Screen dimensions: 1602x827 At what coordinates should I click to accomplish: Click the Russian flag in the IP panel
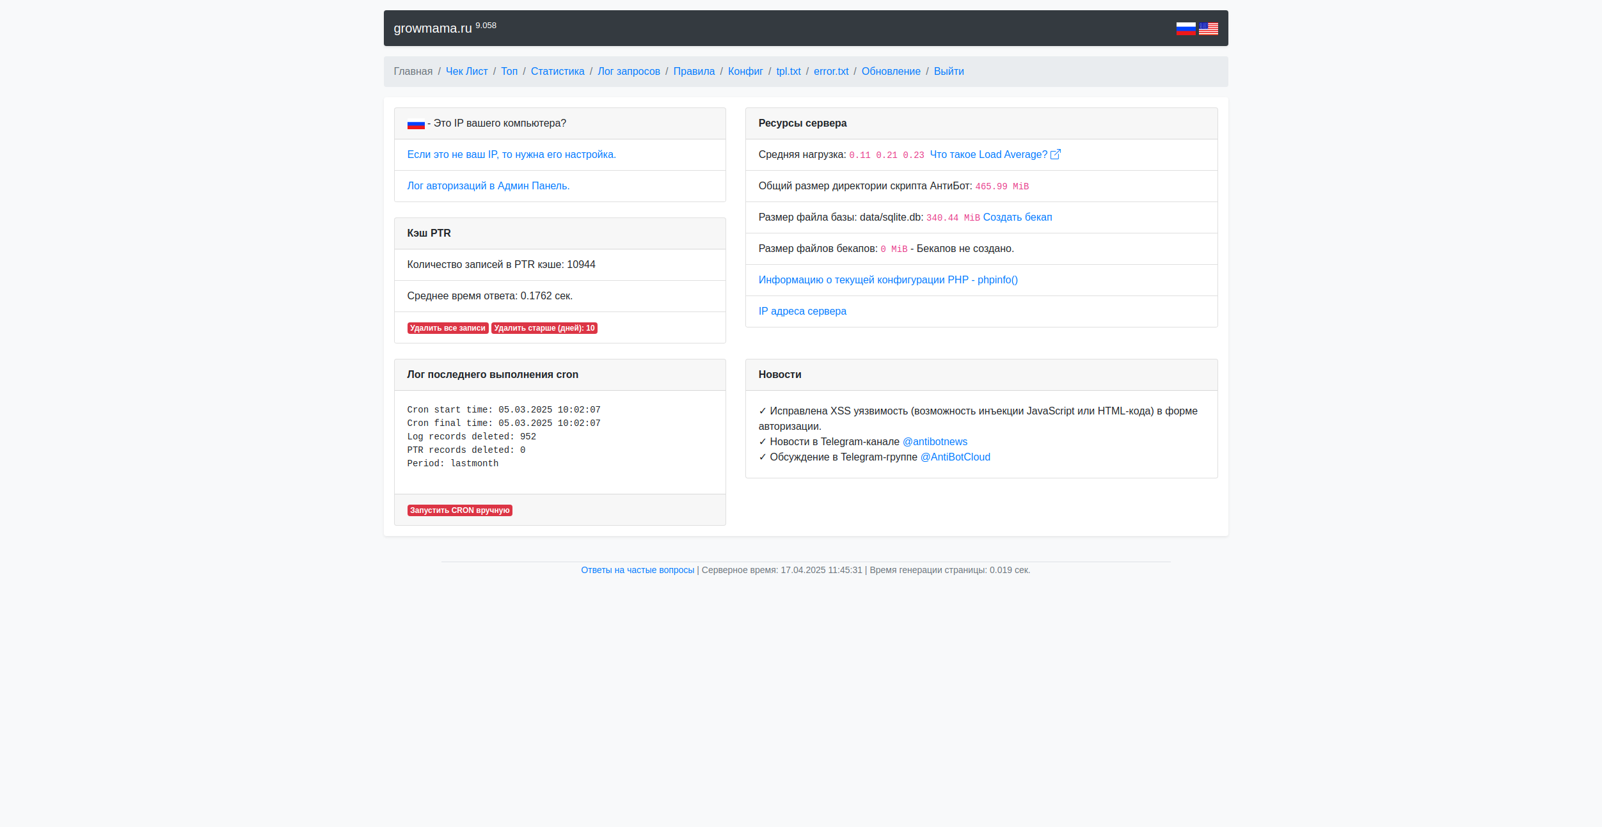pos(416,124)
